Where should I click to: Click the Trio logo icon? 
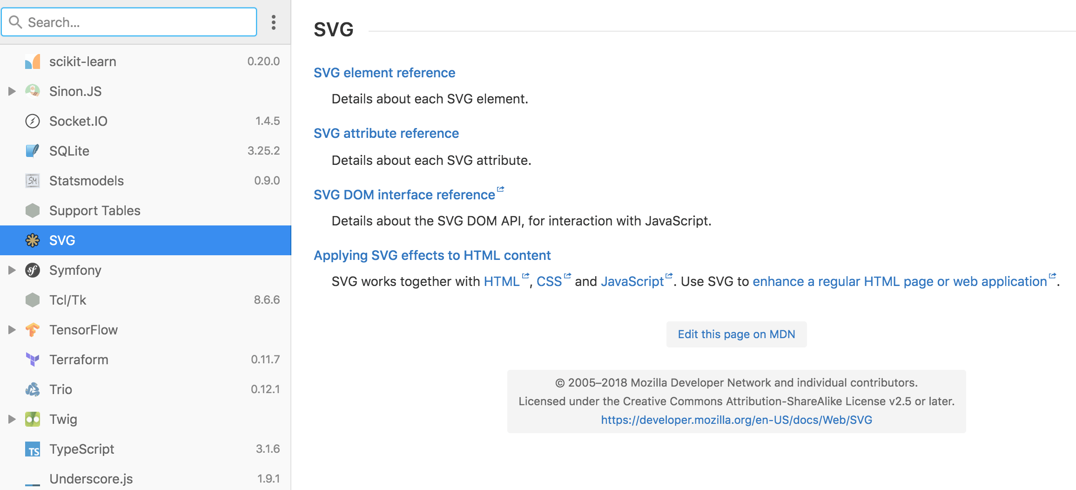point(33,389)
